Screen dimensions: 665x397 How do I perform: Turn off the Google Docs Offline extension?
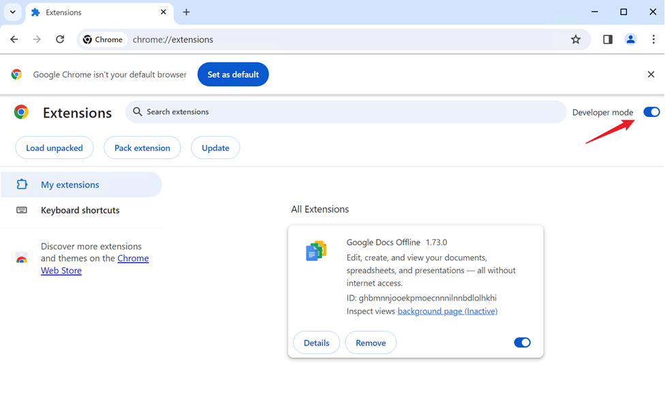522,342
